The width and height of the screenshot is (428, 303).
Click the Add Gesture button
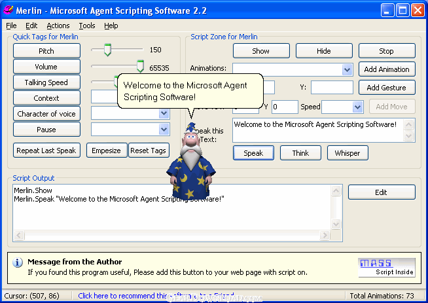(x=387, y=88)
